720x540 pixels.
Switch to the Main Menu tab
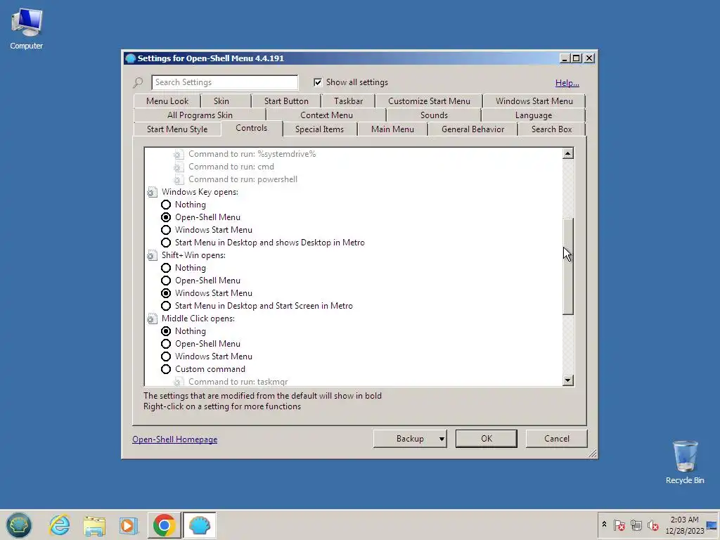pyautogui.click(x=392, y=129)
